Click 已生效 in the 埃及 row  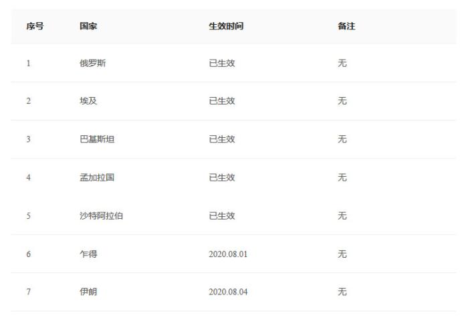(222, 101)
